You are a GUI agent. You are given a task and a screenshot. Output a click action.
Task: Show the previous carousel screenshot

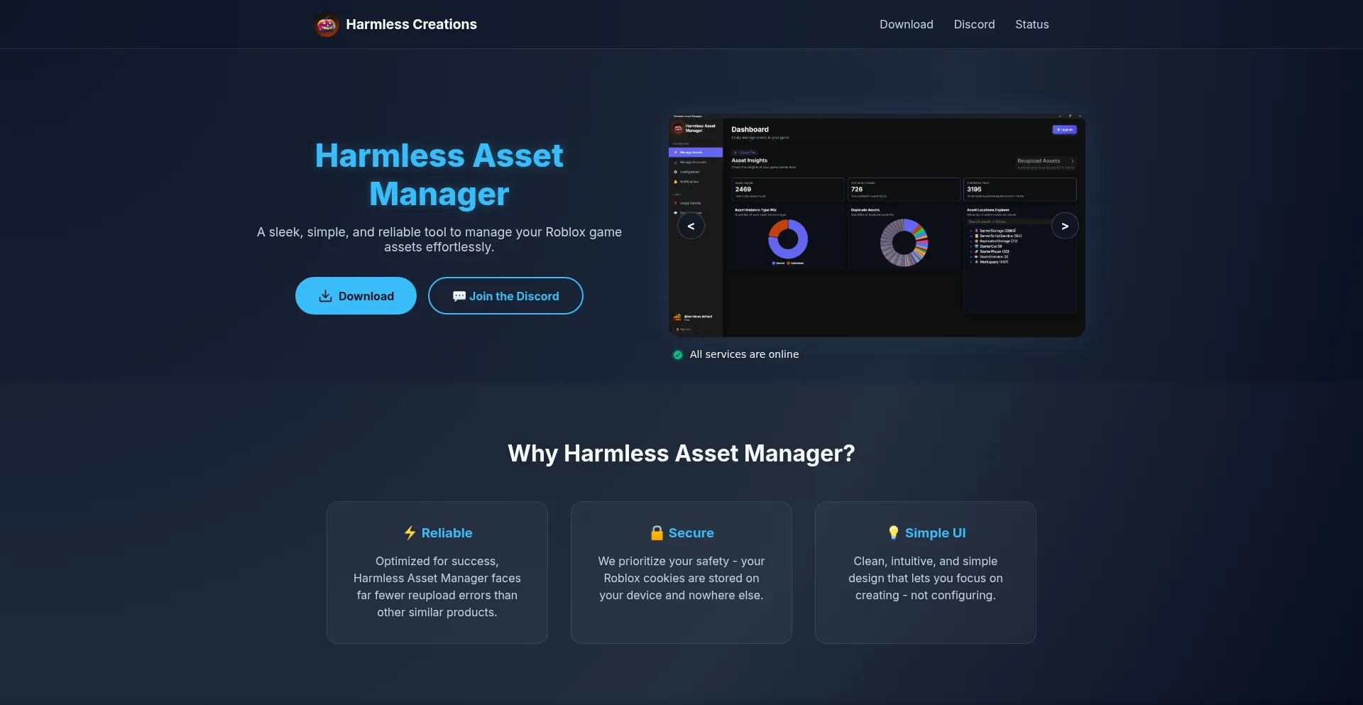[691, 226]
